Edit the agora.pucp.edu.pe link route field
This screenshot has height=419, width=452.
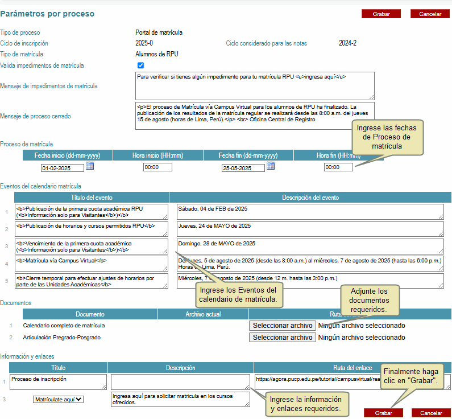point(353,382)
